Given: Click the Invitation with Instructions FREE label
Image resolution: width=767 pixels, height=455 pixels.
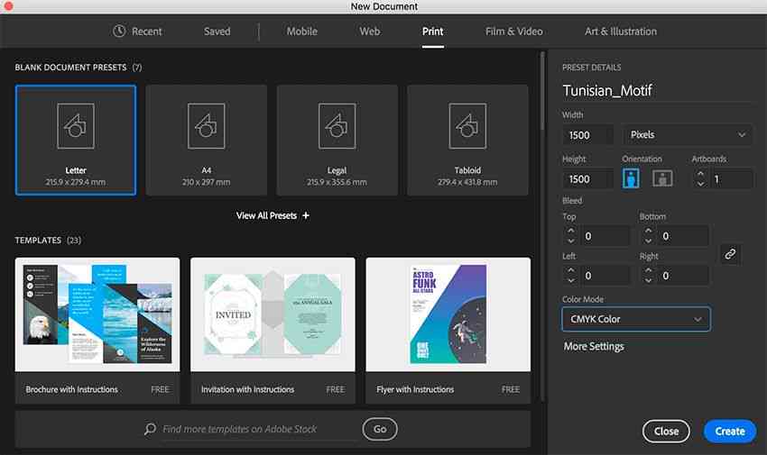Looking at the screenshot, I should (336, 389).
